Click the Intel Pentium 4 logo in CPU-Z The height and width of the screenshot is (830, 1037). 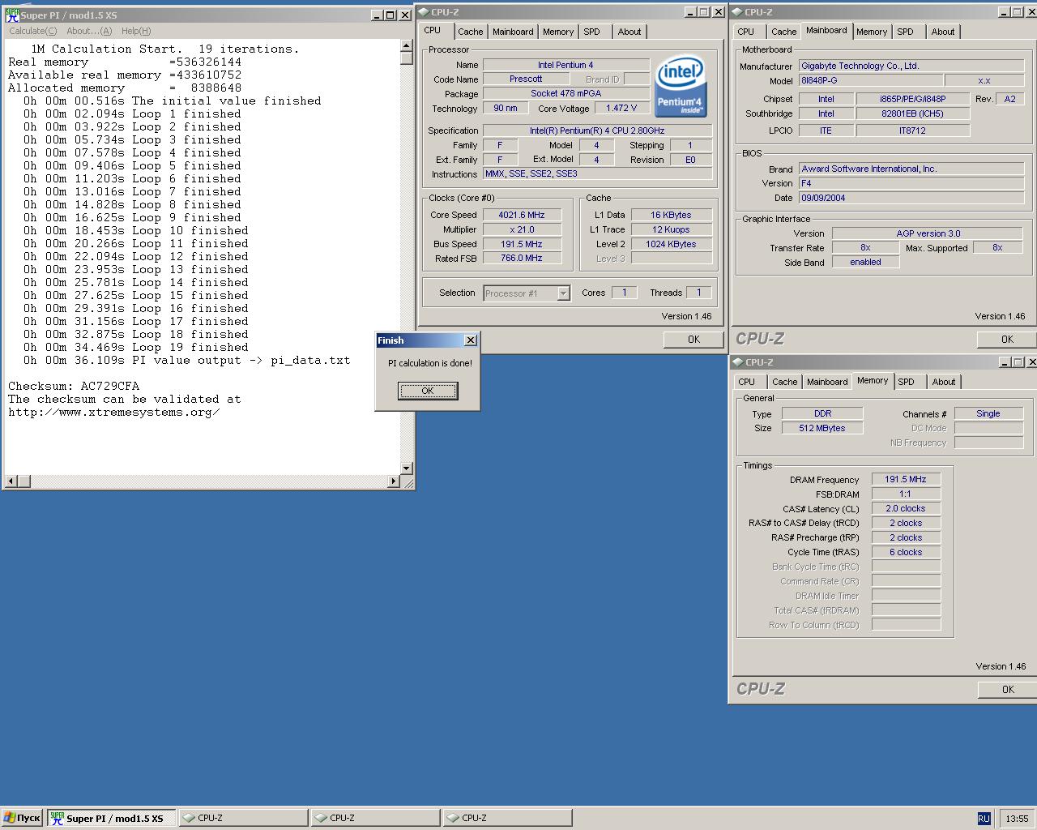pos(680,84)
